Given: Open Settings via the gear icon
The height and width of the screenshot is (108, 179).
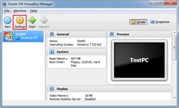Looking at the screenshot, I should (20, 20).
